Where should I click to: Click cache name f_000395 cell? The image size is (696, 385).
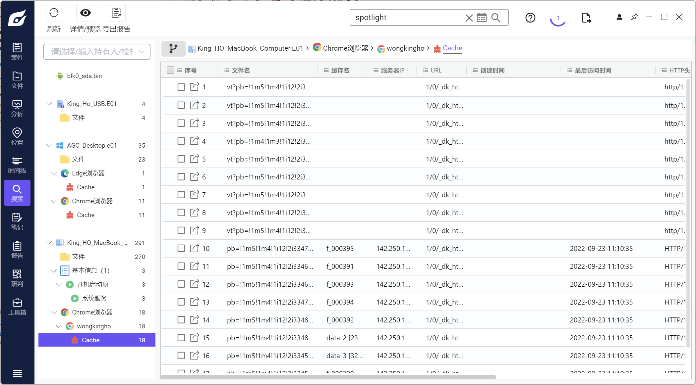[340, 248]
